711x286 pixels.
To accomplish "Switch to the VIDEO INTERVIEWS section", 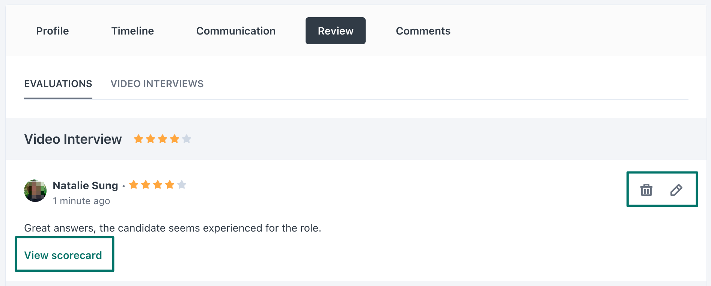I will coord(157,84).
